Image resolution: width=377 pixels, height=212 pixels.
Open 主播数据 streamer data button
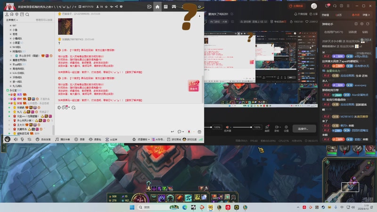(296, 6)
